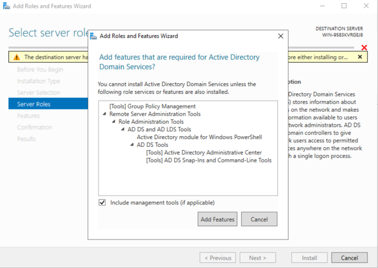Viewport: 378px width, 268px height.
Task: Close the inner wizard dialog
Action: (281, 36)
